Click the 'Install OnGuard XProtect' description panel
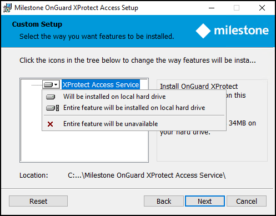The image size is (276, 216). [212, 120]
